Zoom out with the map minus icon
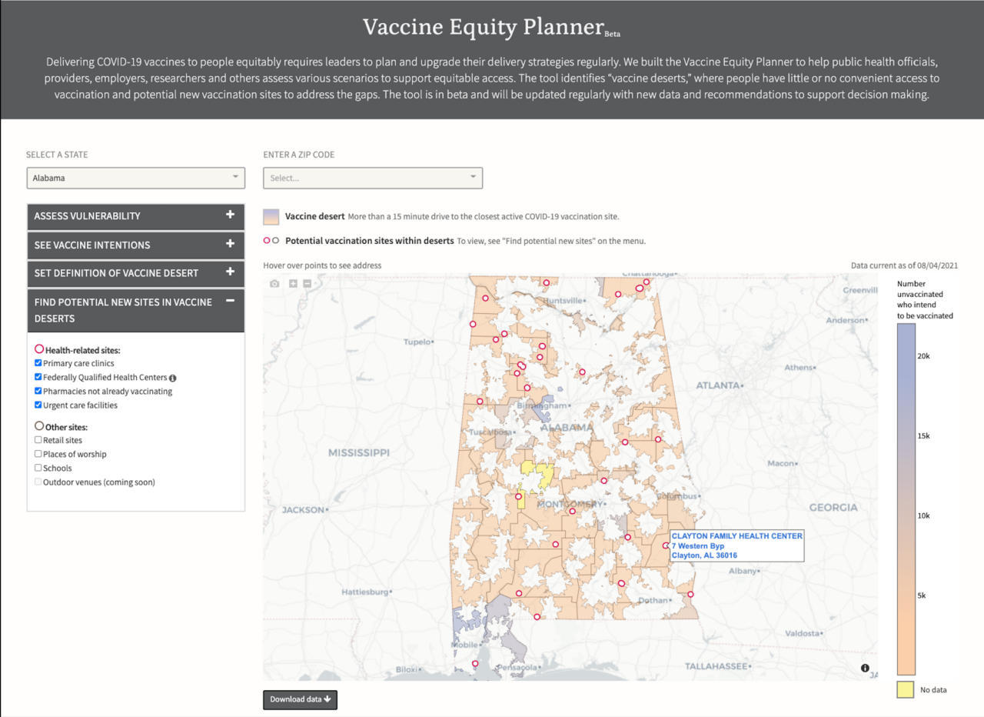Viewport: 984px width, 717px height. tap(307, 284)
